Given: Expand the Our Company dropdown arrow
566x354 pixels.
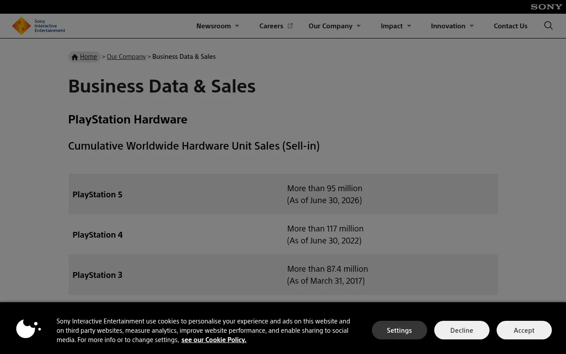Looking at the screenshot, I should (359, 26).
